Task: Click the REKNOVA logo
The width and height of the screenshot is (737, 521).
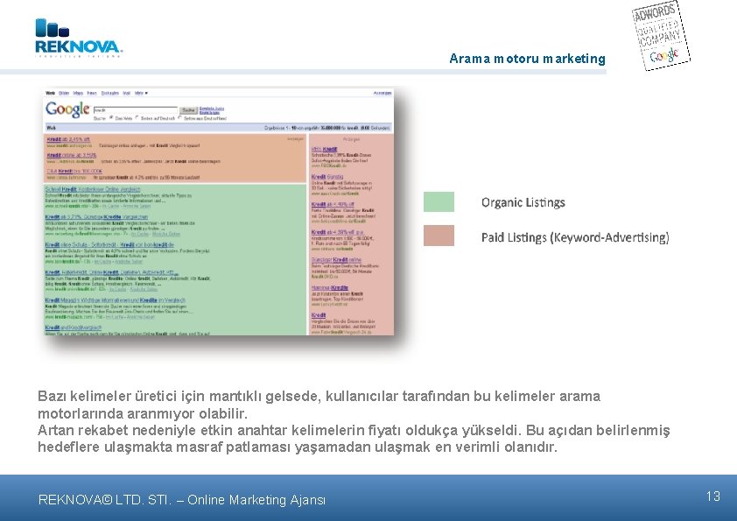Action: 79,38
